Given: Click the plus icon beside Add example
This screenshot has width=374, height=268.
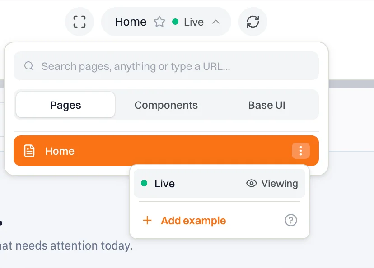Looking at the screenshot, I should click(147, 220).
